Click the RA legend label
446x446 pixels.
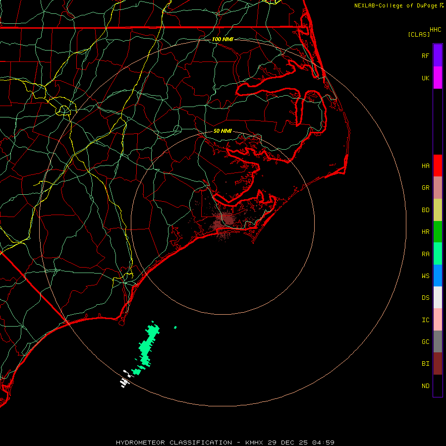pyautogui.click(x=426, y=254)
